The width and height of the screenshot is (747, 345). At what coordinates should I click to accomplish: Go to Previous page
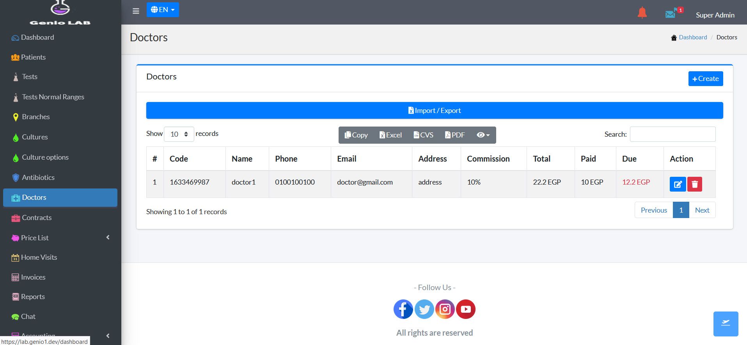click(654, 210)
